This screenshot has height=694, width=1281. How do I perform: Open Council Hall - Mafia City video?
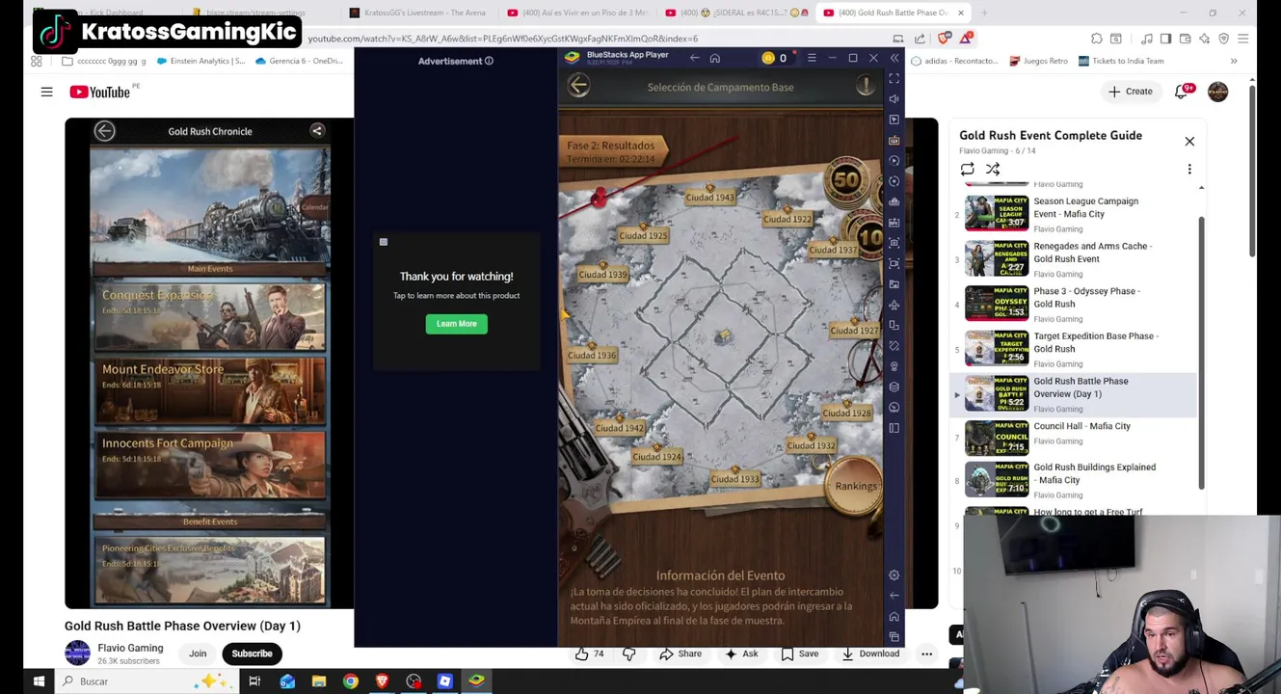(1074, 438)
